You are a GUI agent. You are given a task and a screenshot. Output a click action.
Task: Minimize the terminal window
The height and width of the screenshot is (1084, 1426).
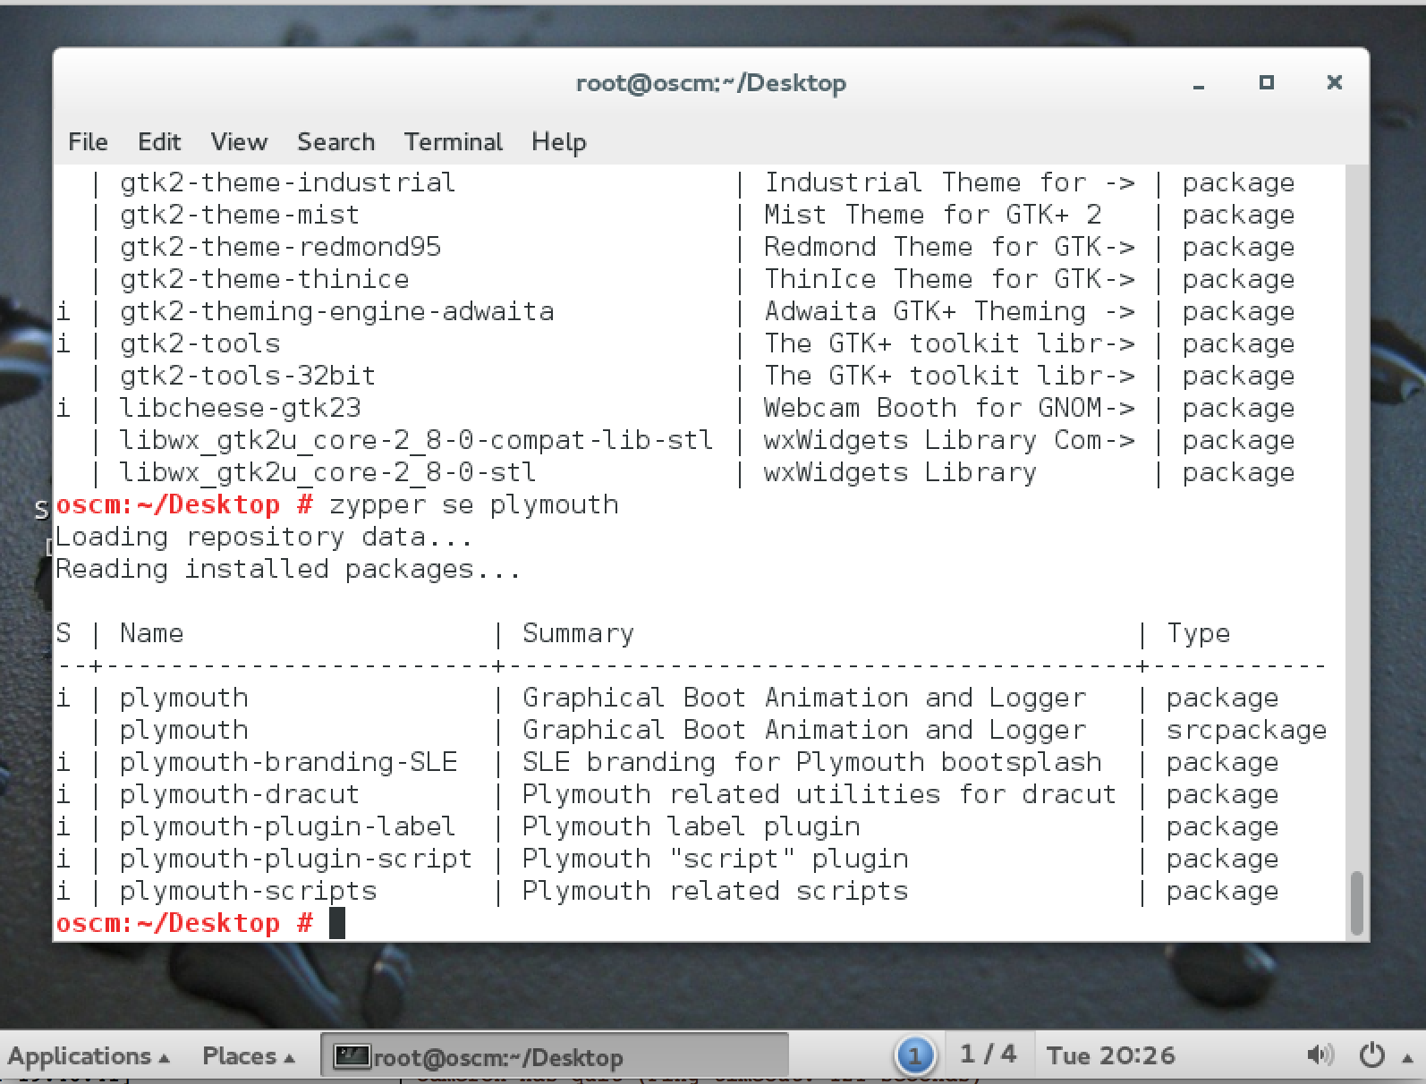(1199, 83)
